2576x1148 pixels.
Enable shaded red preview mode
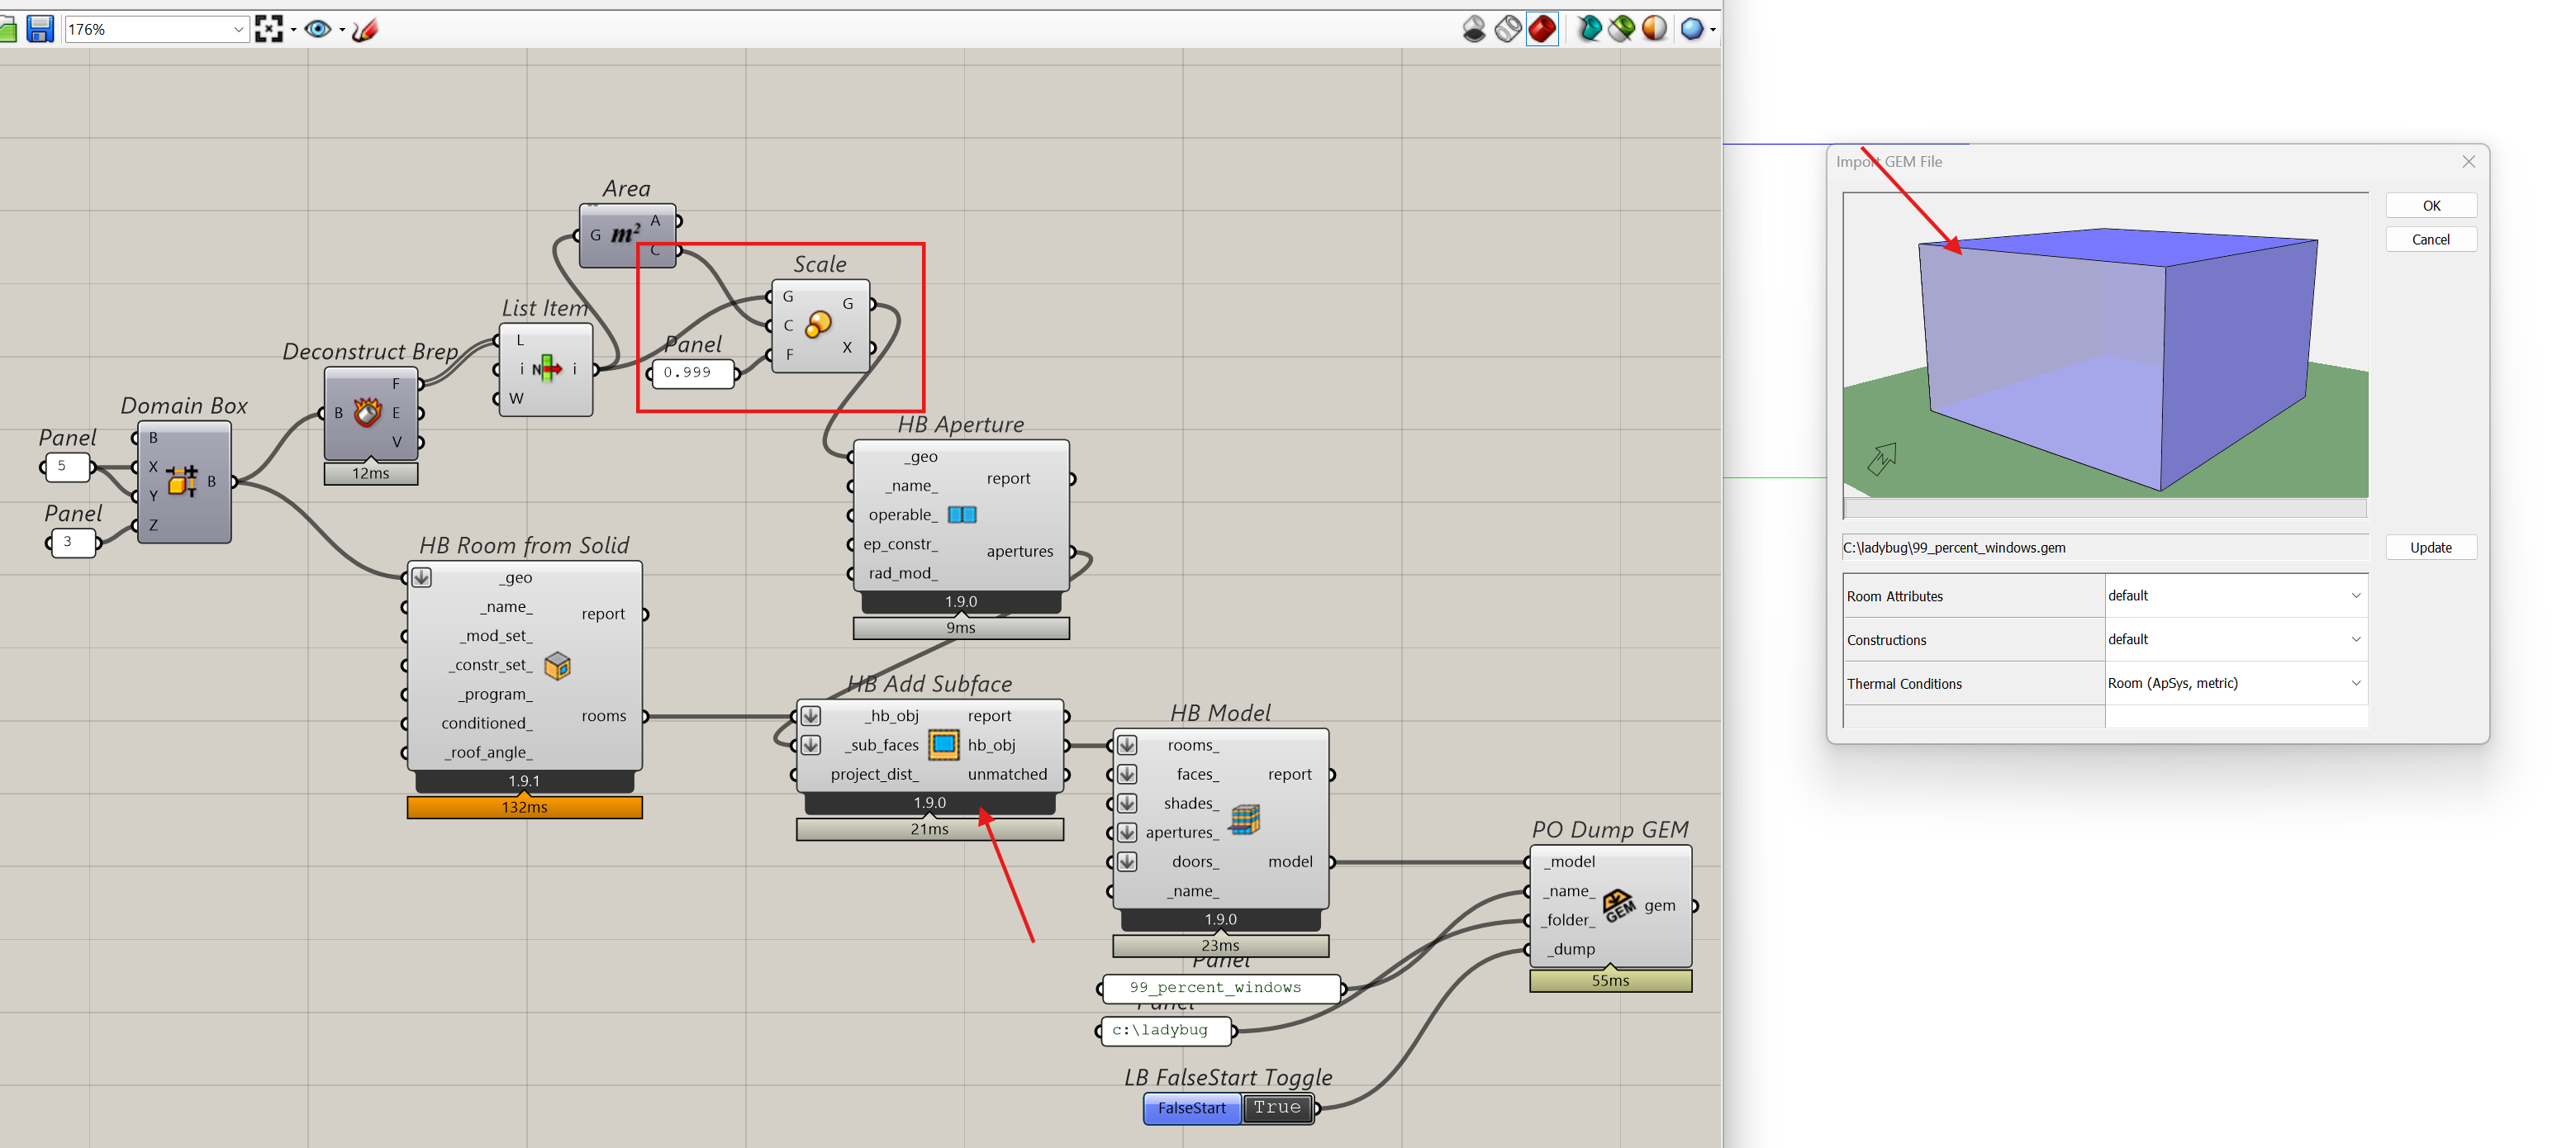(x=1542, y=29)
